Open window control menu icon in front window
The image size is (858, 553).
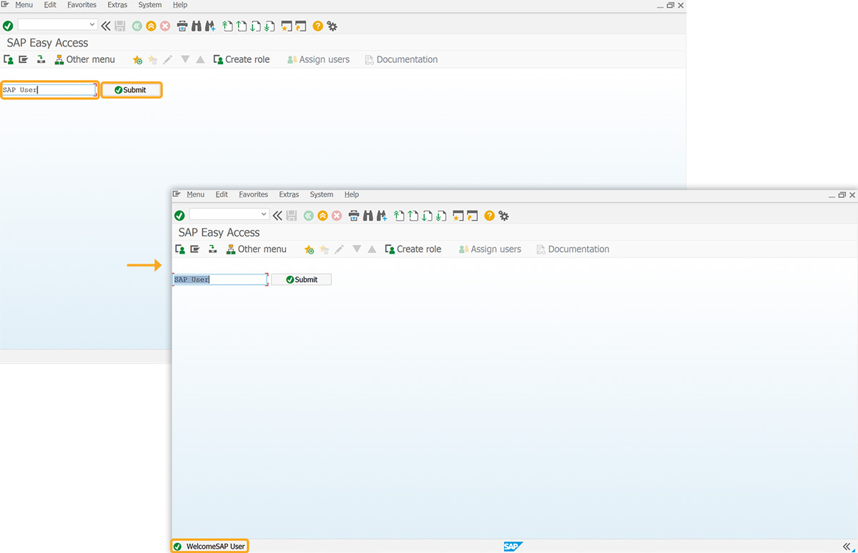tap(177, 194)
